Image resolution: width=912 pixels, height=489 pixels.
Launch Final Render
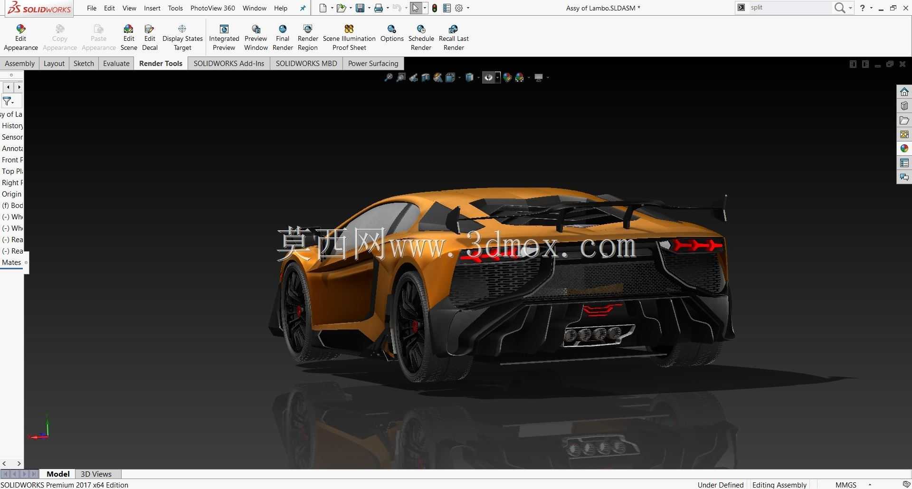point(283,38)
